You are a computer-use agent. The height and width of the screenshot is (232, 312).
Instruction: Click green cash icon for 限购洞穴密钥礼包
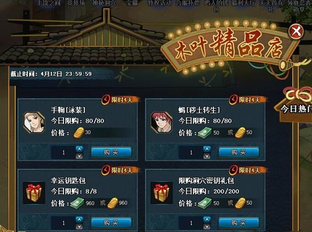click(x=205, y=203)
